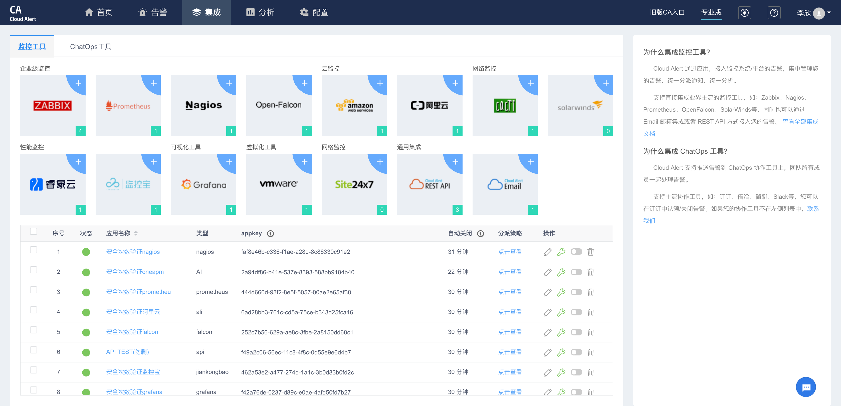Toggle the switch for 安全次数验证监控宝
Viewport: 841px width, 406px height.
pyautogui.click(x=576, y=372)
